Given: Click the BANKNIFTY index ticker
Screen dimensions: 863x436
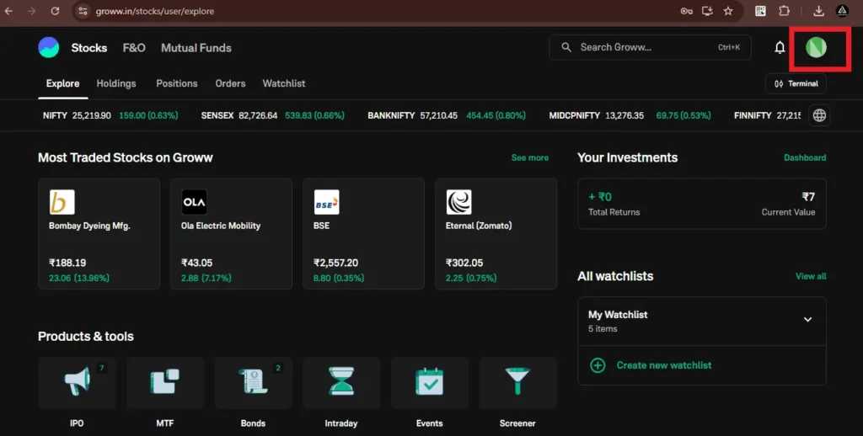Looking at the screenshot, I should 447,115.
